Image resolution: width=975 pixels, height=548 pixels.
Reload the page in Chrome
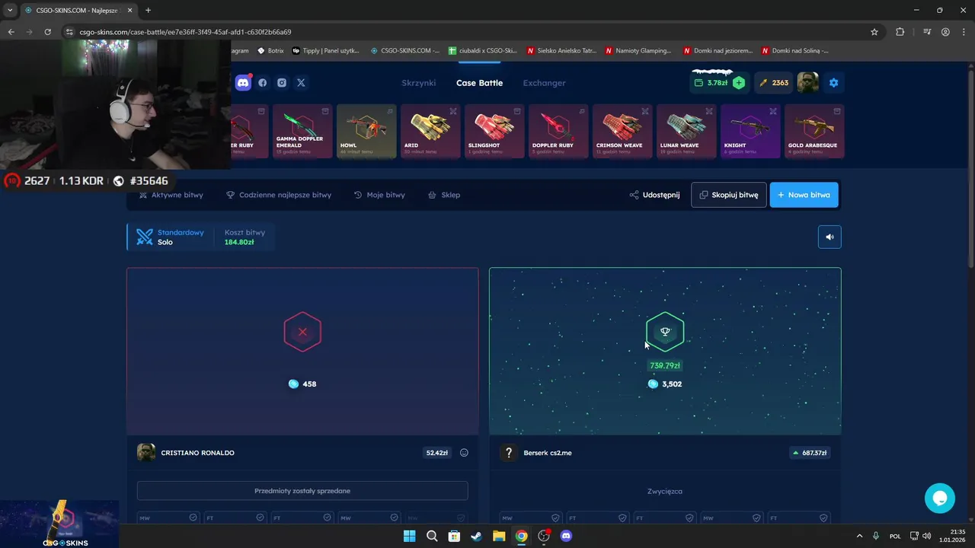47,32
